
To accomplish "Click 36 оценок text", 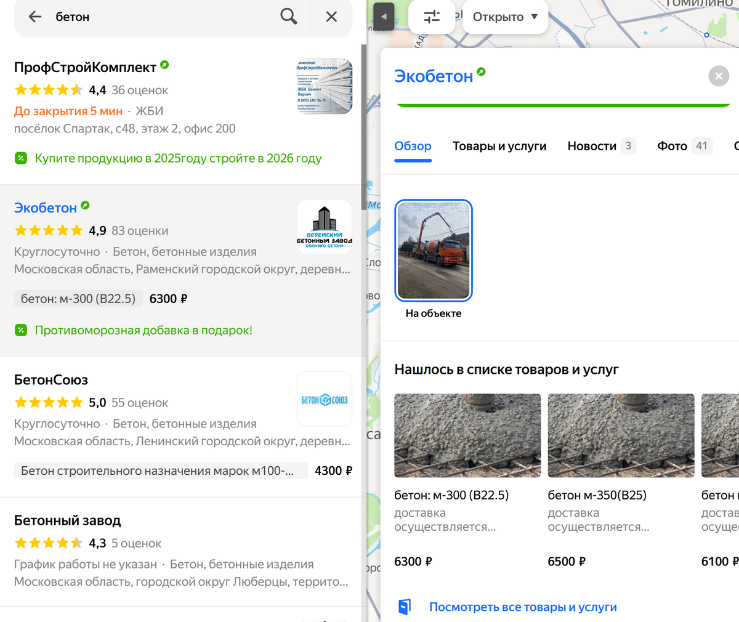I will pos(140,91).
